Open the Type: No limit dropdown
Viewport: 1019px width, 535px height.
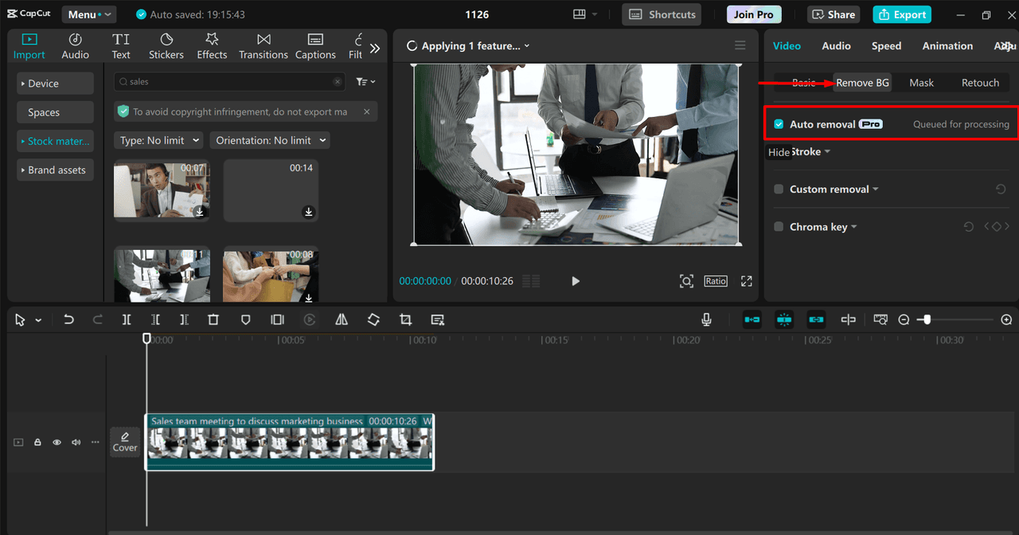point(158,140)
